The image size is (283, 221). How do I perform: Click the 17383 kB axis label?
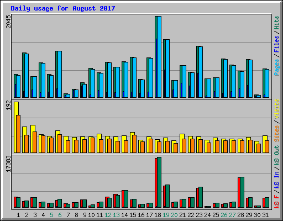[8, 164]
